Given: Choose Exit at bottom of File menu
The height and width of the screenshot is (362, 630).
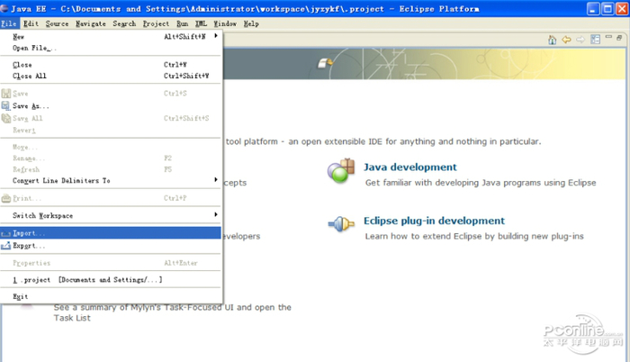Looking at the screenshot, I should [x=20, y=296].
